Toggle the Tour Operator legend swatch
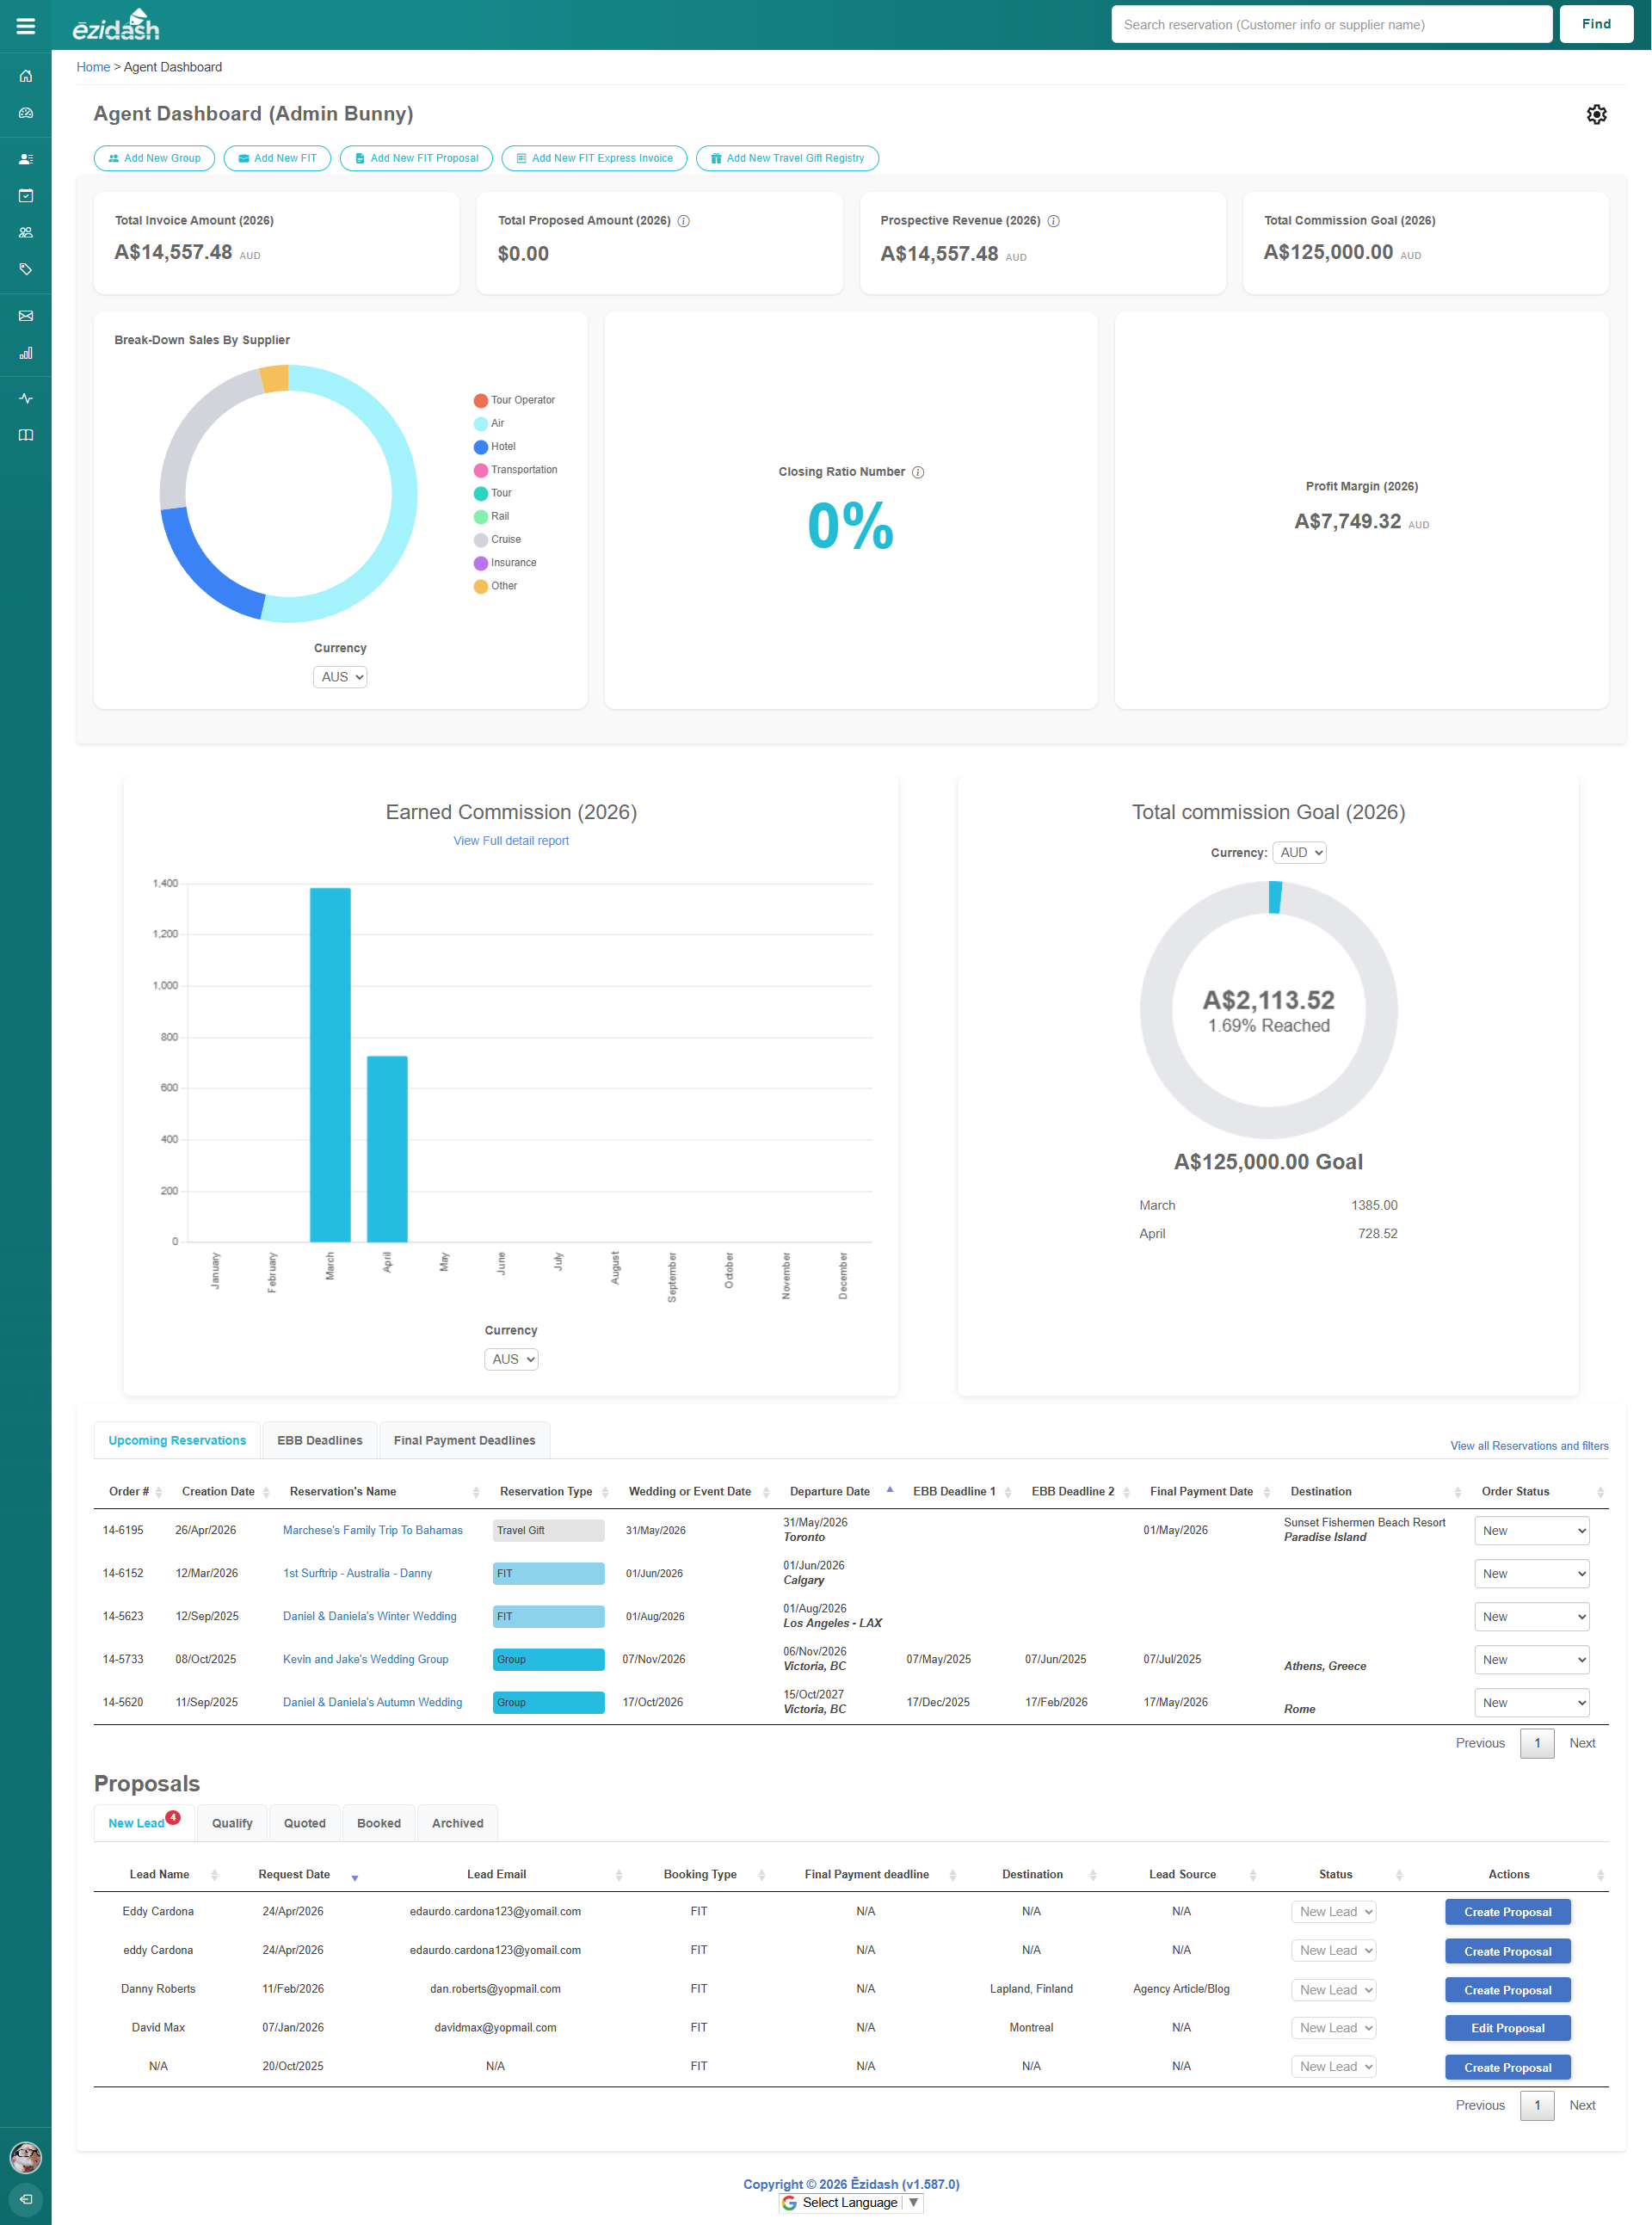The height and width of the screenshot is (2225, 1652). [x=481, y=401]
